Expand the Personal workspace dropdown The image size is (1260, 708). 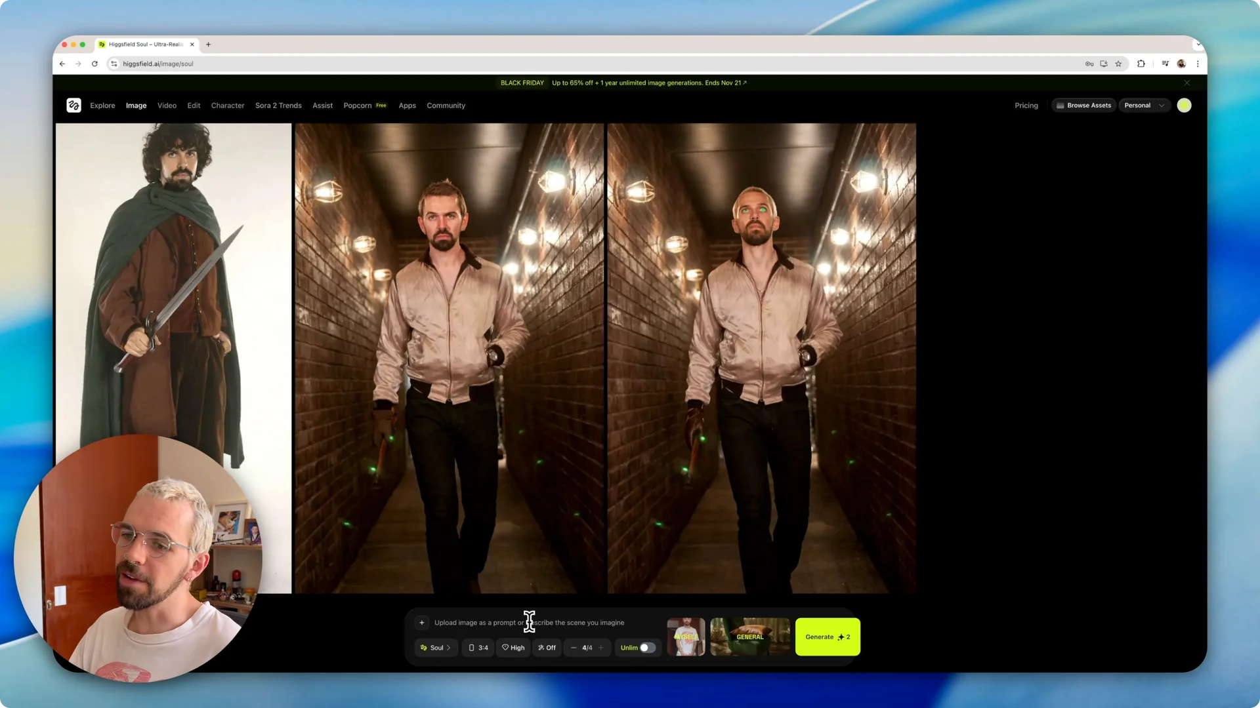(x=1160, y=105)
